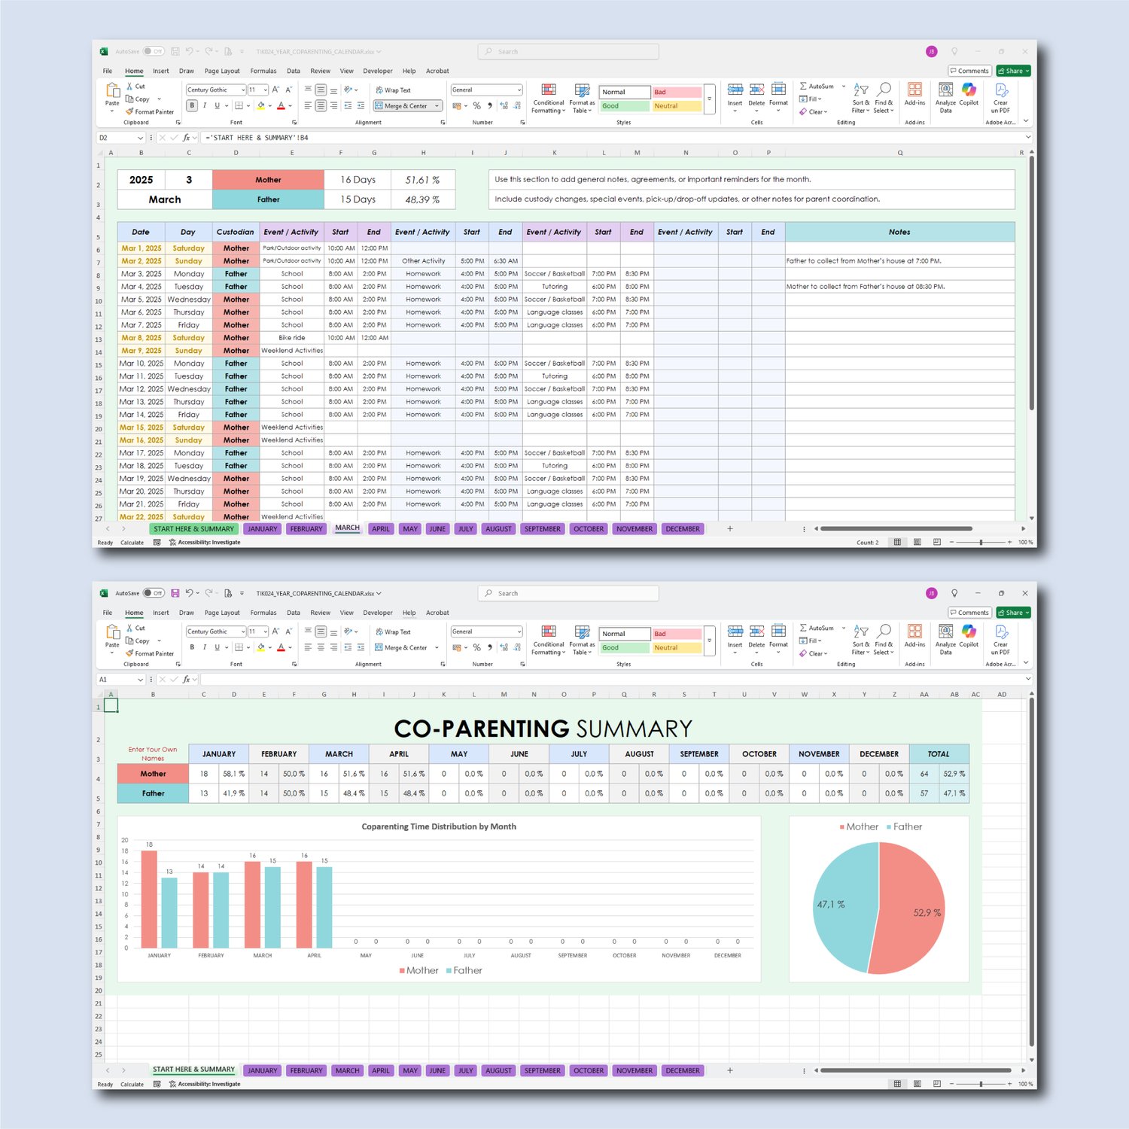1129x1129 pixels.
Task: Select START HERE & SUMMARY sheet in top window
Action: pos(194,529)
